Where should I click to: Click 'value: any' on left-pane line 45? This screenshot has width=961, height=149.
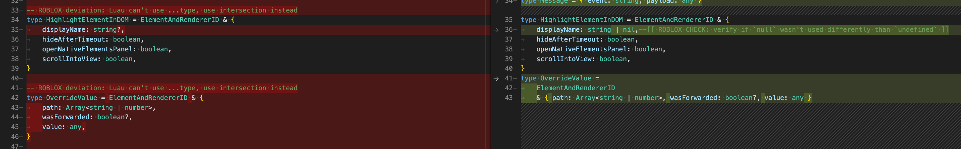(x=63, y=127)
